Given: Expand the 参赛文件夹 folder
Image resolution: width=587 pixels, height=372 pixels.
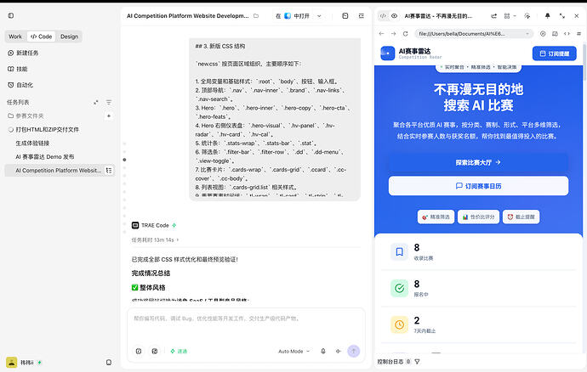Looking at the screenshot, I should tap(26, 116).
